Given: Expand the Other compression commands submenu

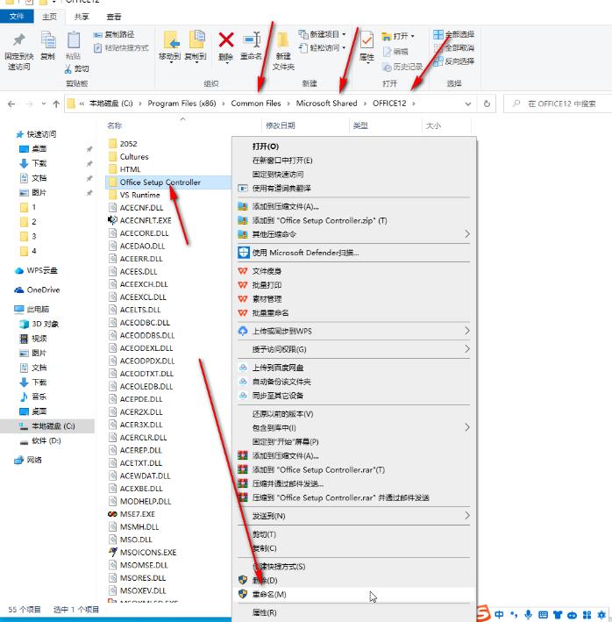Looking at the screenshot, I should pos(467,234).
